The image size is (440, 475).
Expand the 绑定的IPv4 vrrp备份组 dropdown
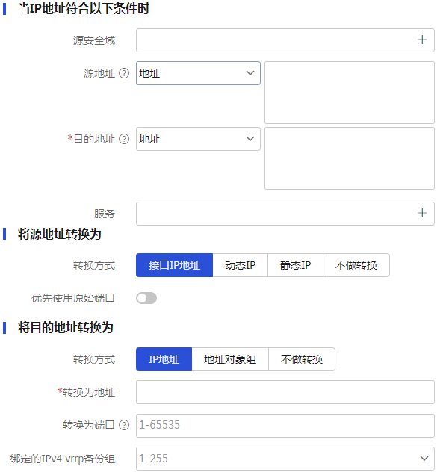click(285, 459)
